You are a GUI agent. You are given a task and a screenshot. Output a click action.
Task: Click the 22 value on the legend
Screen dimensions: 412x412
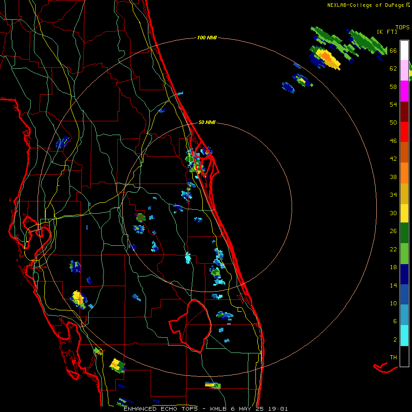393,249
